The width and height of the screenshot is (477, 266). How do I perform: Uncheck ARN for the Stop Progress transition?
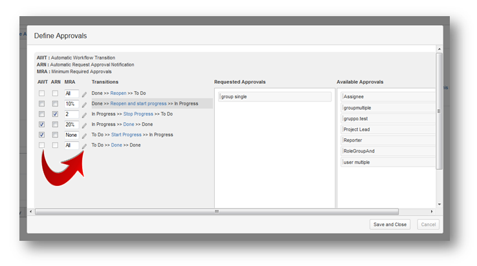click(x=55, y=114)
